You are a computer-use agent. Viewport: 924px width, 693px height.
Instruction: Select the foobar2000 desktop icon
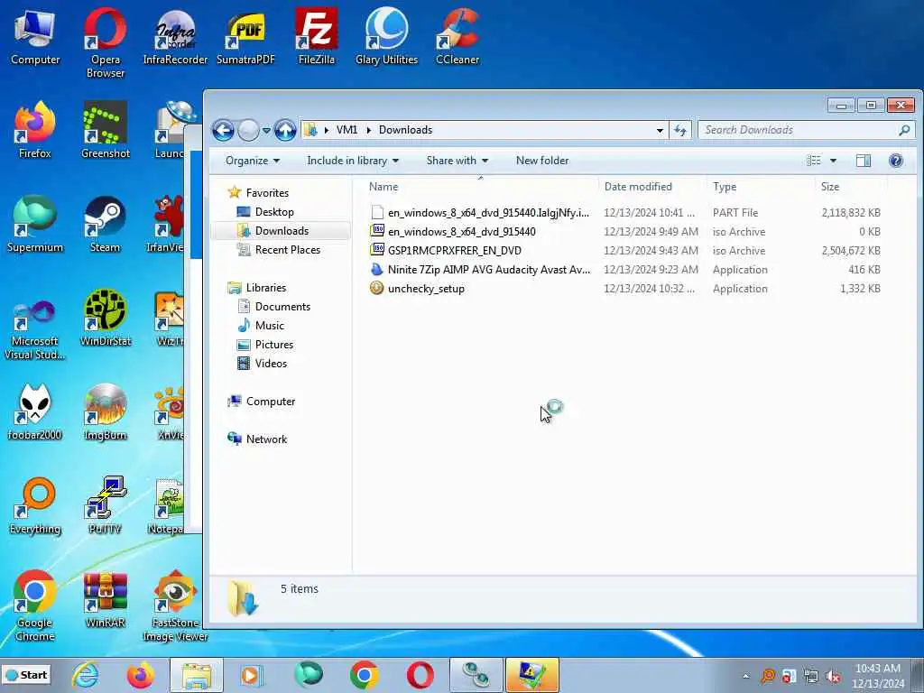35,411
